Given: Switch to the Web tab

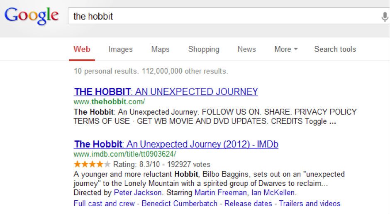Looking at the screenshot, I should (x=82, y=49).
